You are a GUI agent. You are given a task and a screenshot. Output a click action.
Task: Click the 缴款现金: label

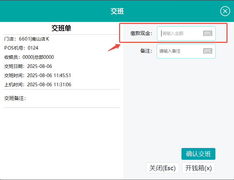point(141,33)
